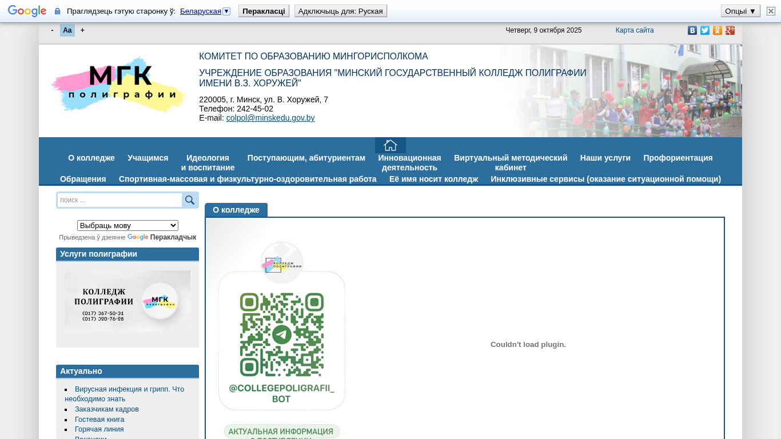
Task: Open Беларуская source language dropdown arrow
Action: 226,11
